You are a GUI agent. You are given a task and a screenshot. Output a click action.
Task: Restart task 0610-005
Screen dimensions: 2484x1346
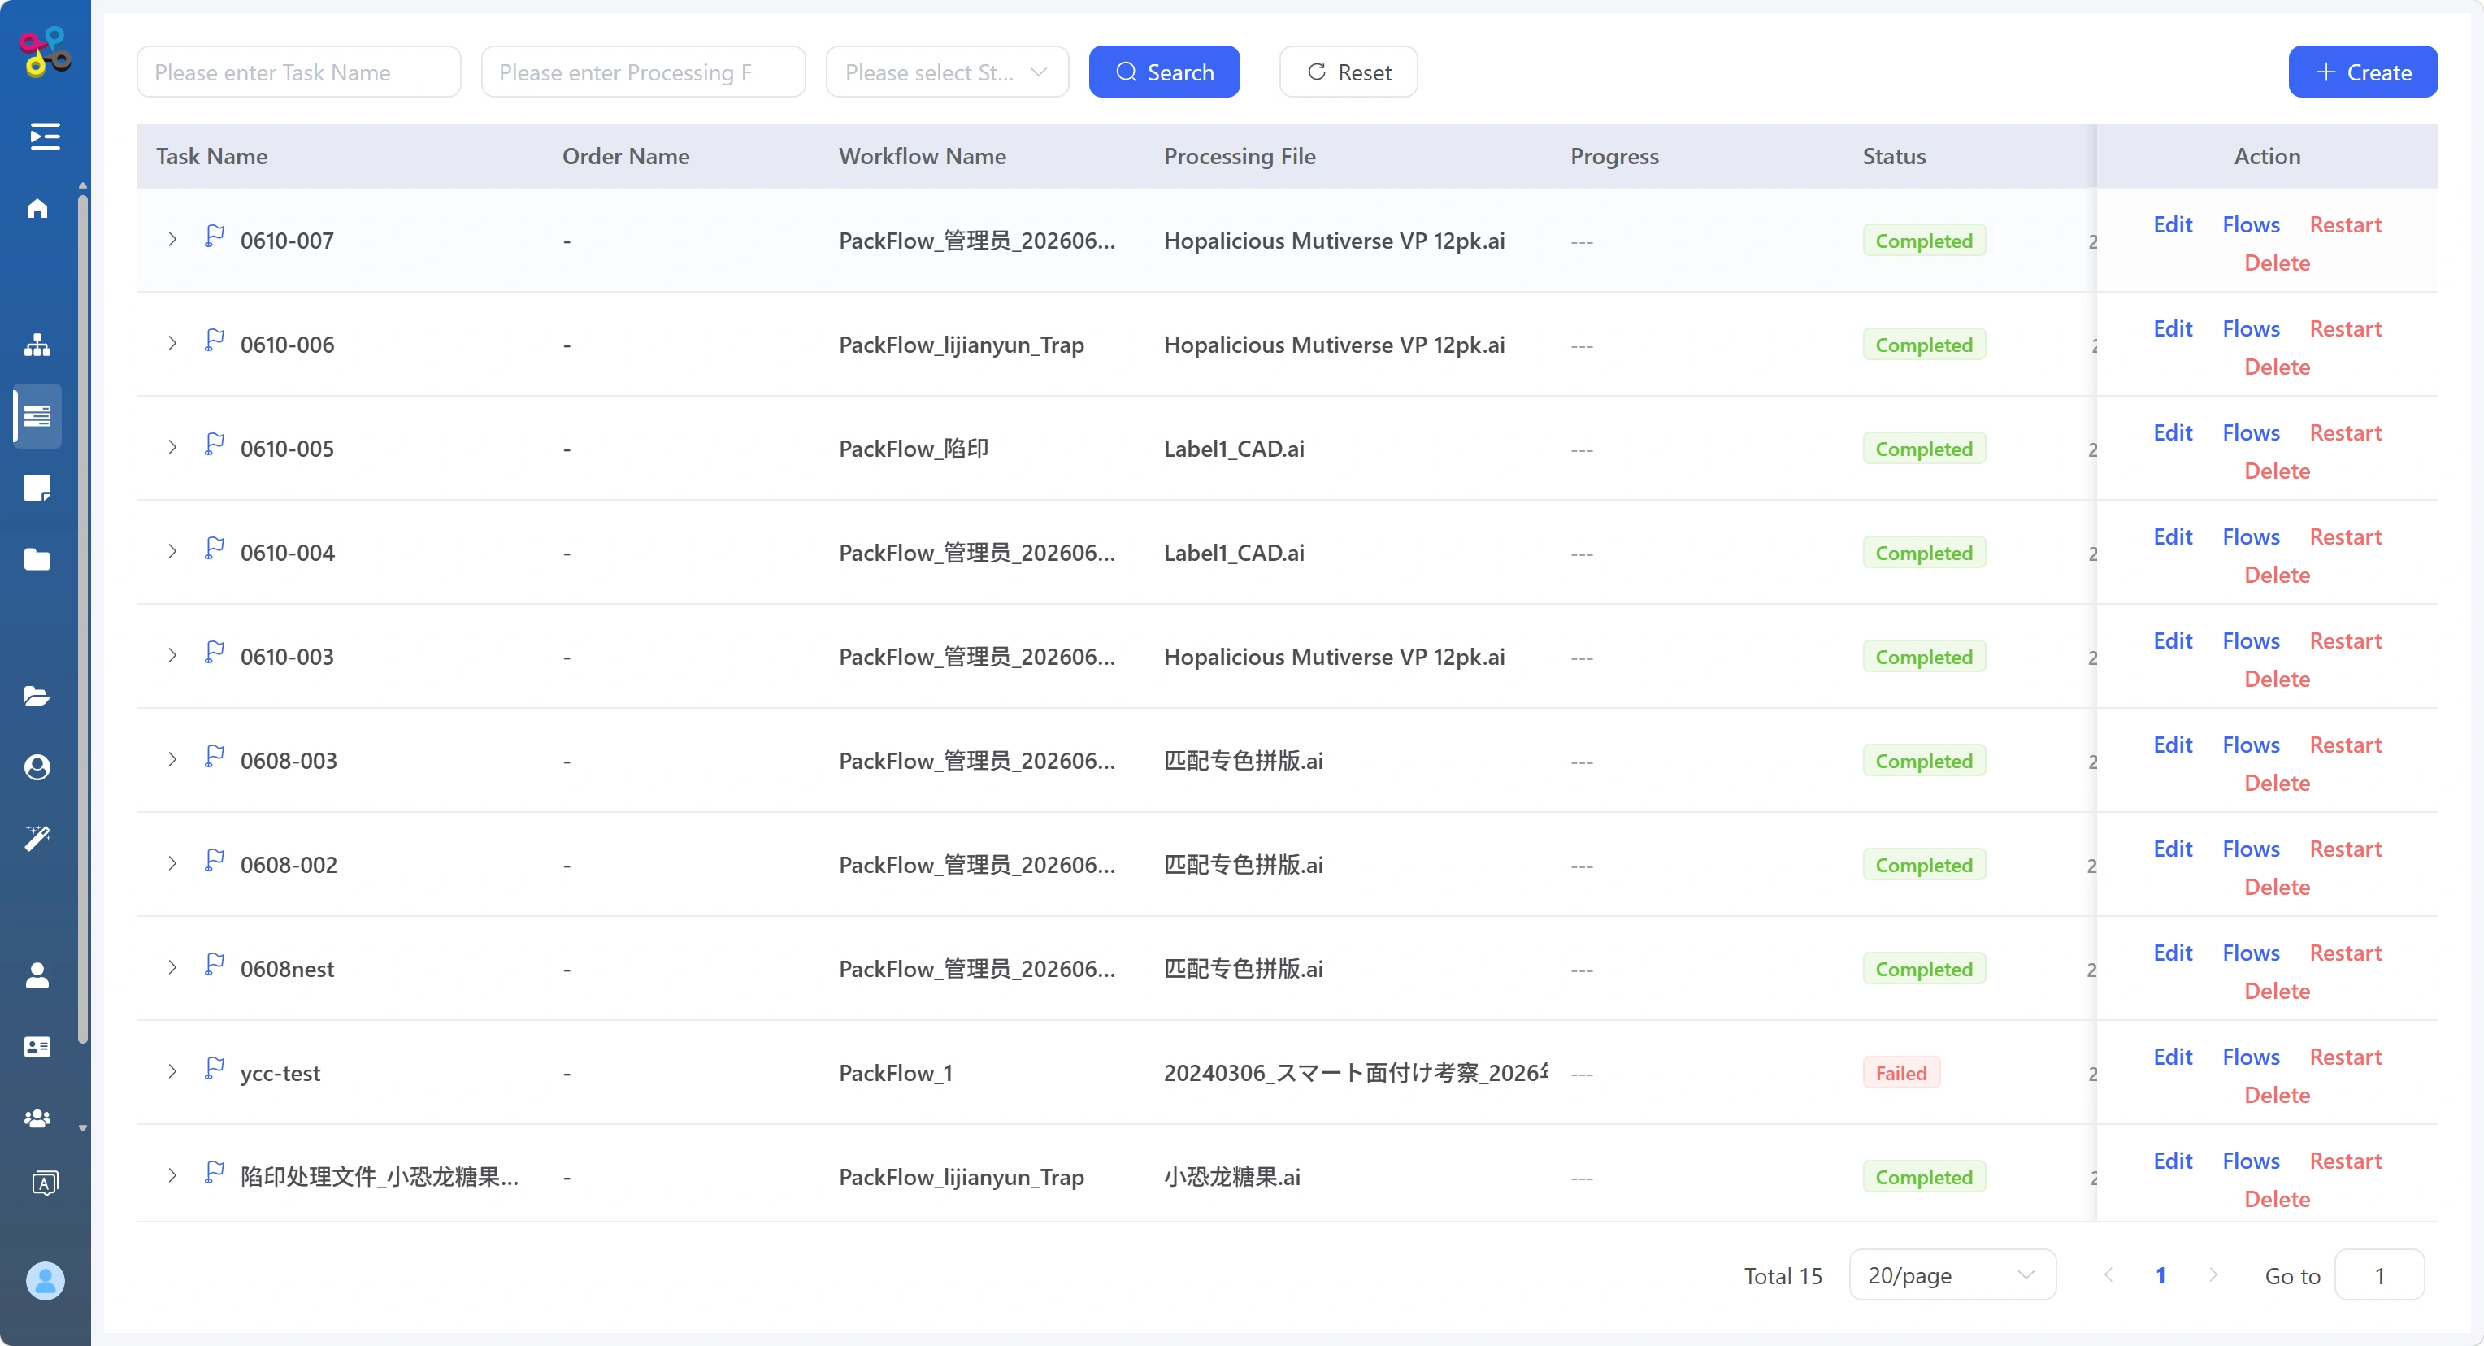2345,433
